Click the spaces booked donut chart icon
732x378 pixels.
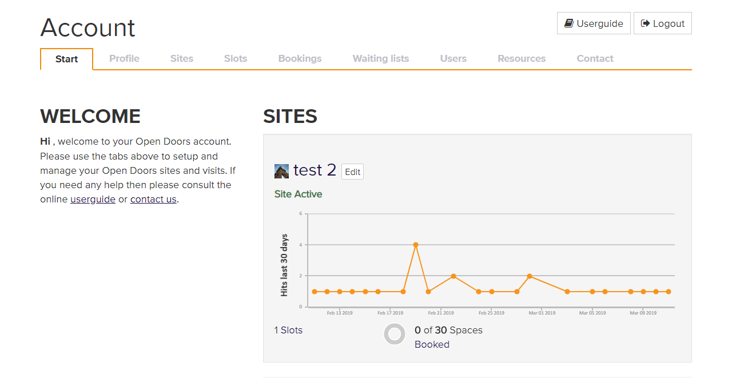coord(395,335)
